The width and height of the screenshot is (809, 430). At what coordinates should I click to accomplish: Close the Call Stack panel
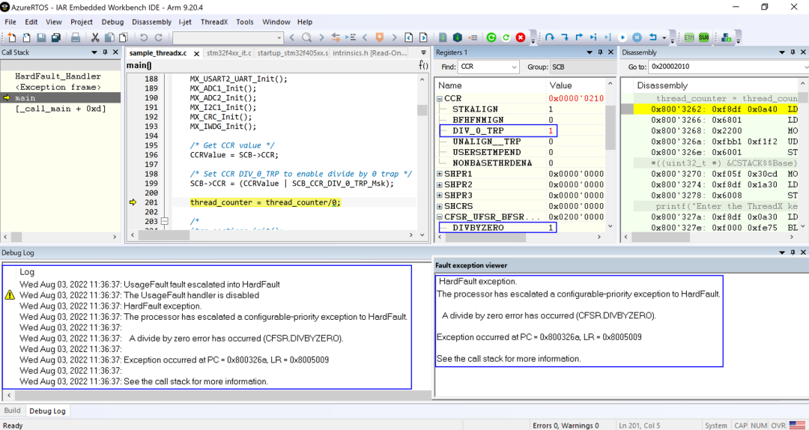tap(115, 52)
